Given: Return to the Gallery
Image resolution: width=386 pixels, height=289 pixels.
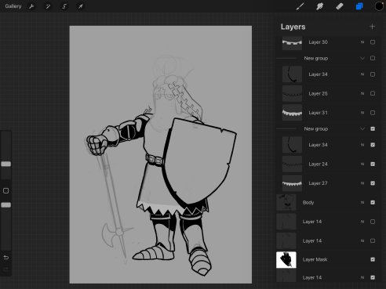Looking at the screenshot, I should 13,6.
